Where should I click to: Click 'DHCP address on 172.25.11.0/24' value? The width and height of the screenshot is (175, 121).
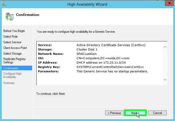pos(101,63)
